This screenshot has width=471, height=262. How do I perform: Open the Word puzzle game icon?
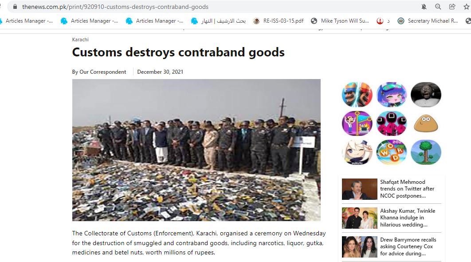coord(392,152)
